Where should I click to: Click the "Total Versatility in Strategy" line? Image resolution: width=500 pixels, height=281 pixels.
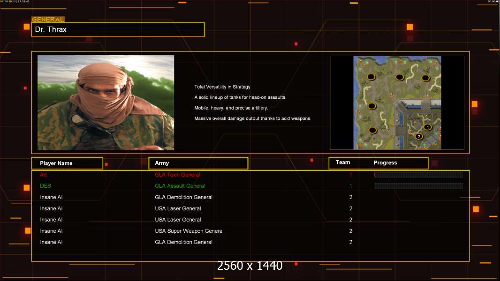tap(222, 87)
